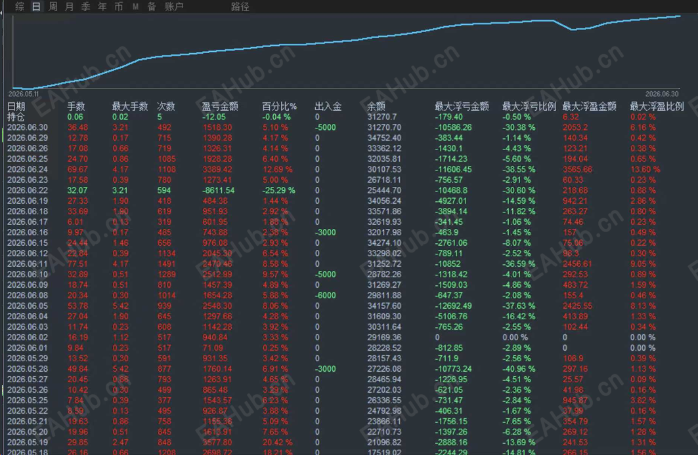Viewport: 698px width, 455px height.
Task: Click the chart end date label 2026.06.30
Action: click(662, 94)
